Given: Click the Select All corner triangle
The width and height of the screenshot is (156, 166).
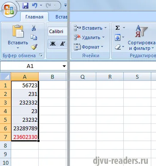Looking at the screenshot, I should point(6,77).
